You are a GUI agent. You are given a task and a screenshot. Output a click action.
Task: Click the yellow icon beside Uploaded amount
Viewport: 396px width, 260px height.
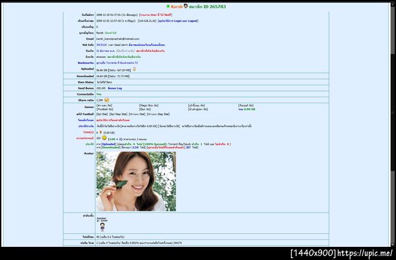point(135,69)
